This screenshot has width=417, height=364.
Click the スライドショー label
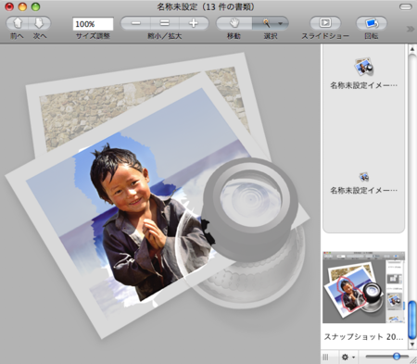pos(325,36)
